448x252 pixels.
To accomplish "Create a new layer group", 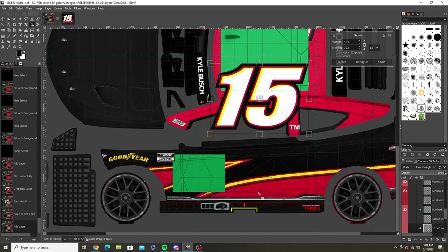I will click(x=409, y=239).
